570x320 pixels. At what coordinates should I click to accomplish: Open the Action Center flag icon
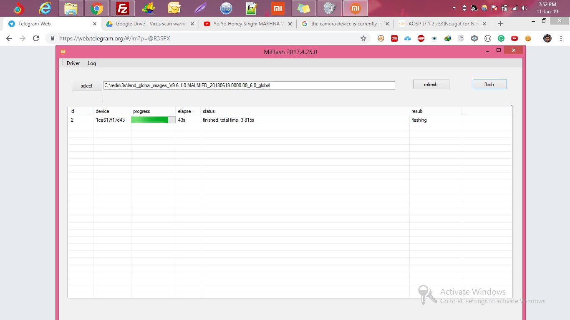coord(494,8)
